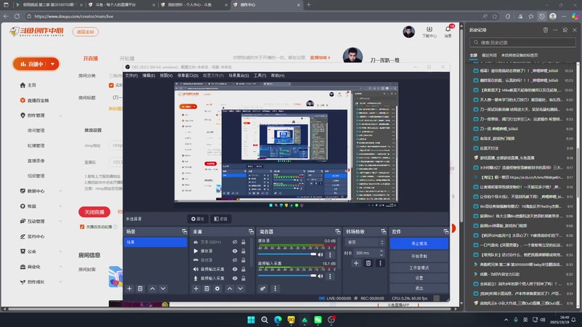Click 返回主站 button beside Douyu logo
582x327 pixels.
(x=85, y=32)
